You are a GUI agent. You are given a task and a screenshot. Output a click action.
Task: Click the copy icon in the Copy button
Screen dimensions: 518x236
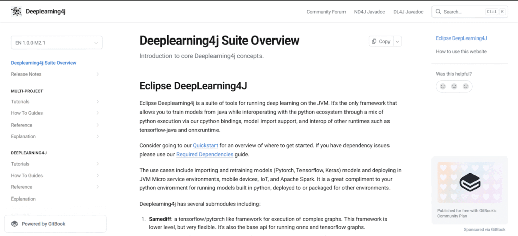point(374,42)
